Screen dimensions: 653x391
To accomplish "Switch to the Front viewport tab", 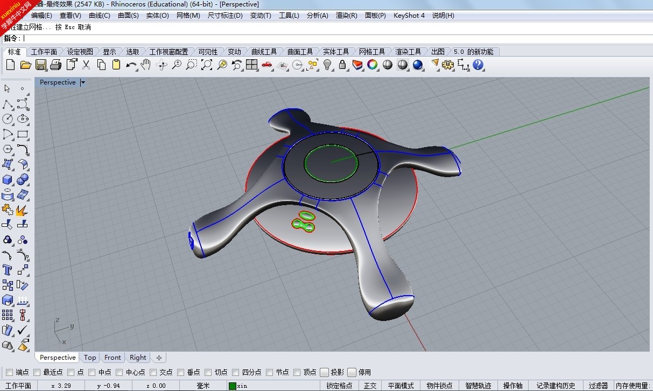I will coord(113,358).
